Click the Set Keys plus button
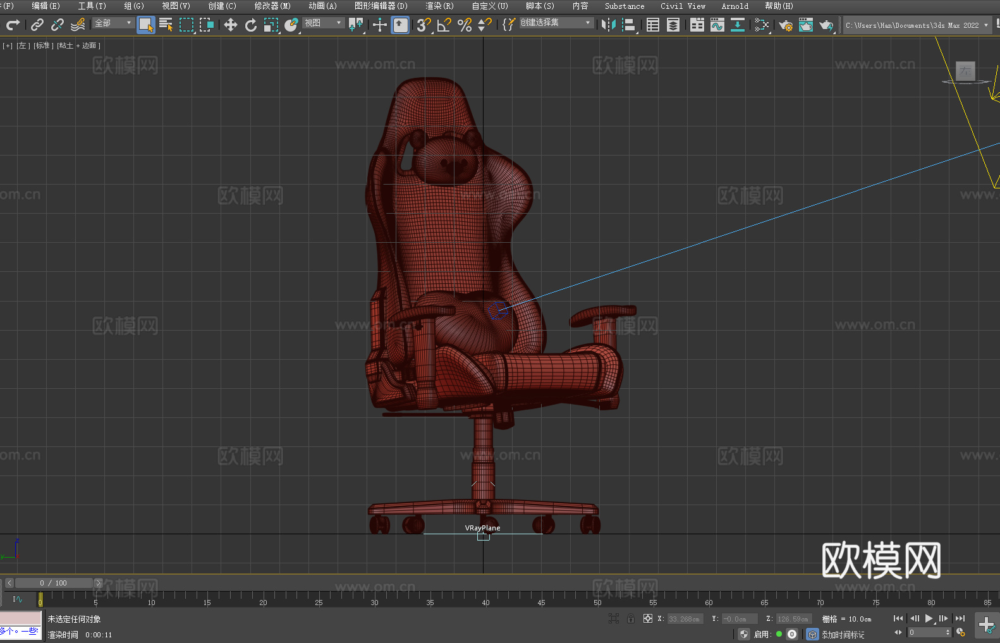1000x643 pixels. [x=987, y=625]
